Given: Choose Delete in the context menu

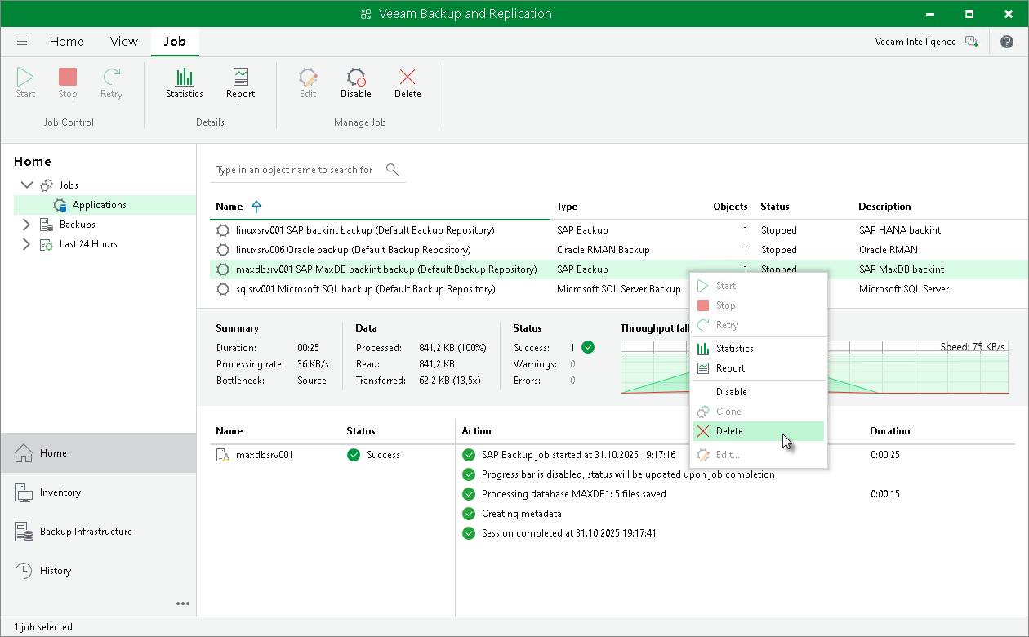Looking at the screenshot, I should tap(729, 431).
